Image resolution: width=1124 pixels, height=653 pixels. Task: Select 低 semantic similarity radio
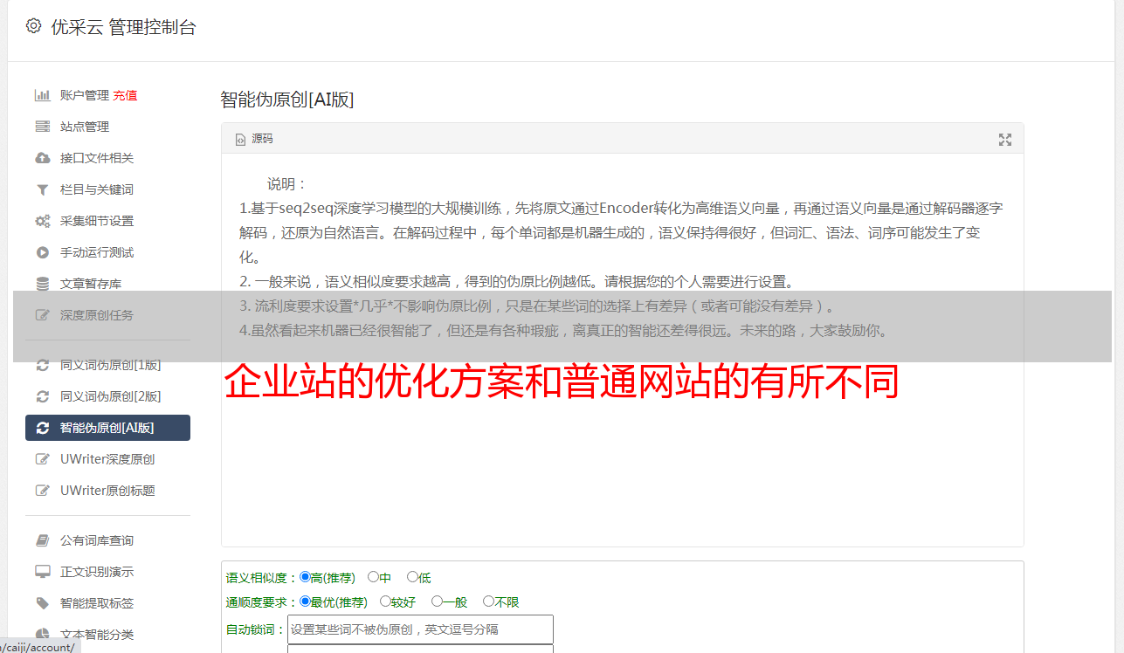412,577
